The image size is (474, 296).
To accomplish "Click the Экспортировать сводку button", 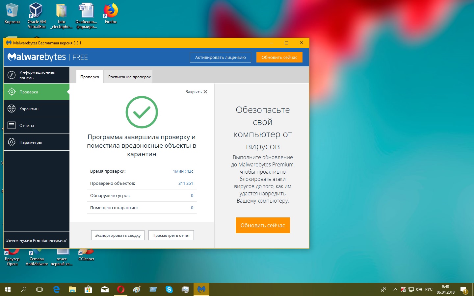I will 118,235.
